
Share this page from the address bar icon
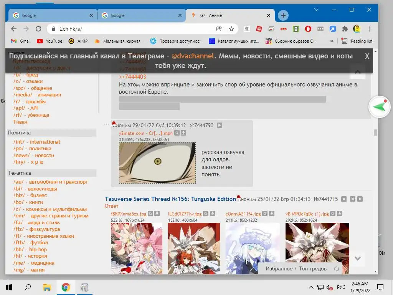point(219,29)
